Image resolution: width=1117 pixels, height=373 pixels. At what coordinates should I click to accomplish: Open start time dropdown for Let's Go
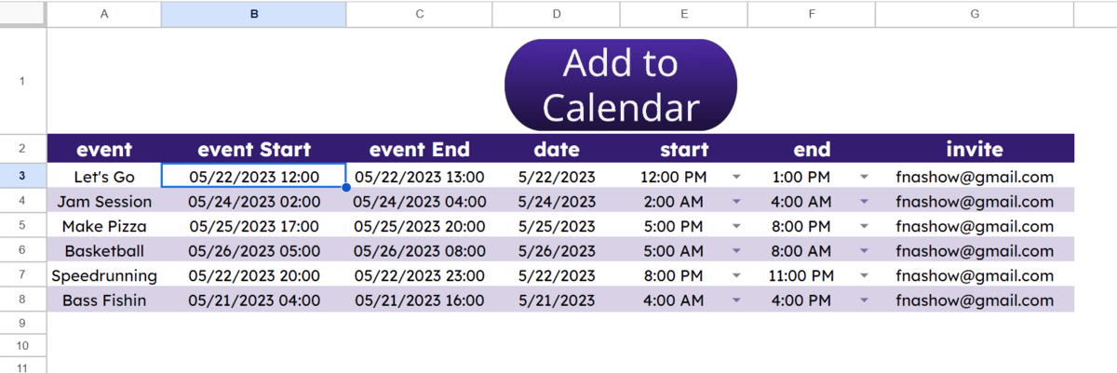tap(736, 177)
